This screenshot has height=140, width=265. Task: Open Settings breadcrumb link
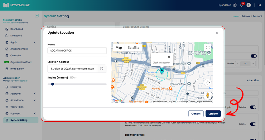246,16
